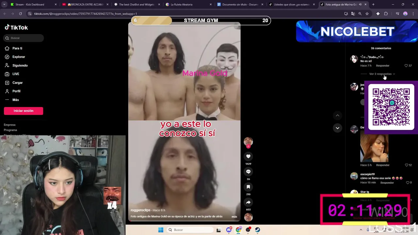Screen dimensions: 418x235
Task: Reply to the comment posted Hace 5 h
Action: tap(383, 165)
